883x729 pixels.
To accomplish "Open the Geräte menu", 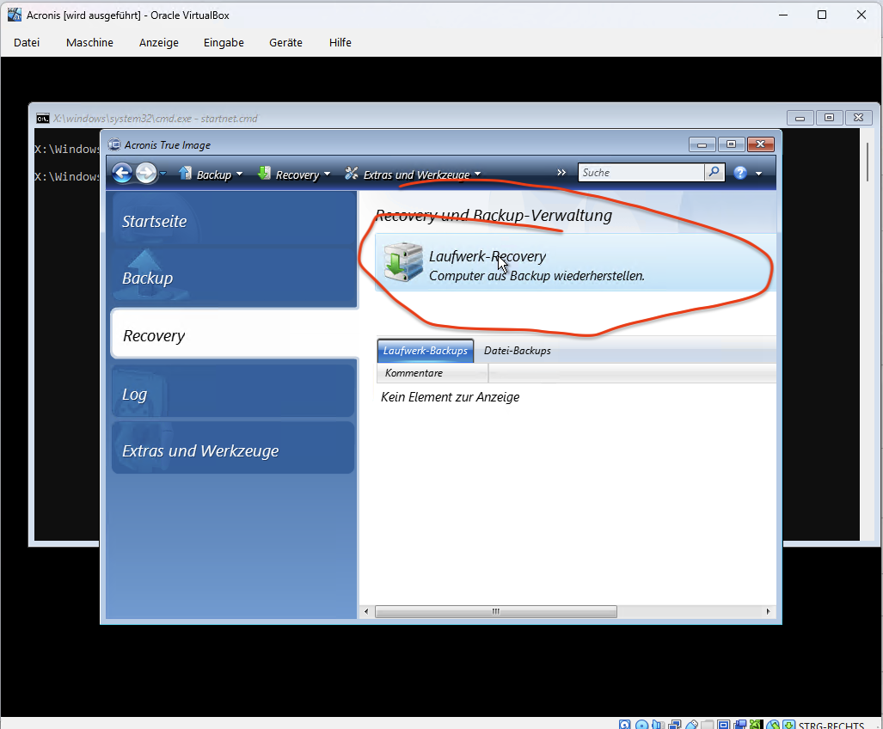I will pos(285,42).
